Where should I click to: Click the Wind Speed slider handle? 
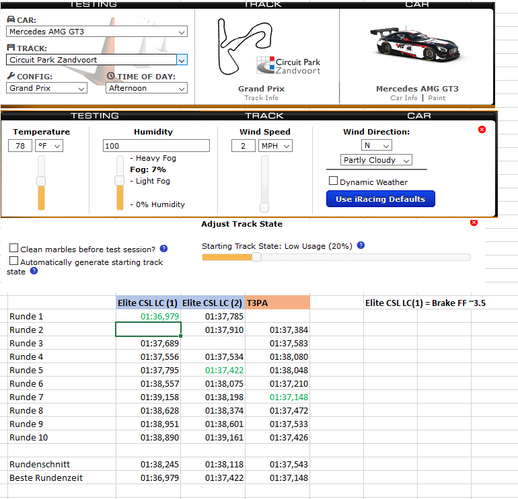click(x=264, y=207)
